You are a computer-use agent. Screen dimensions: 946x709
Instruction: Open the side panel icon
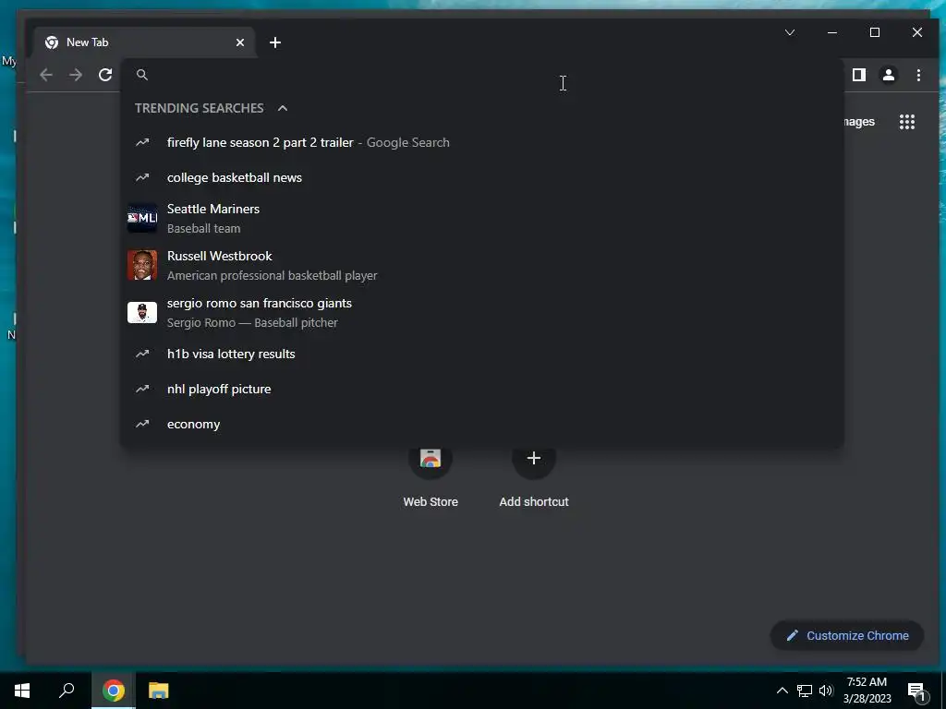click(x=858, y=75)
